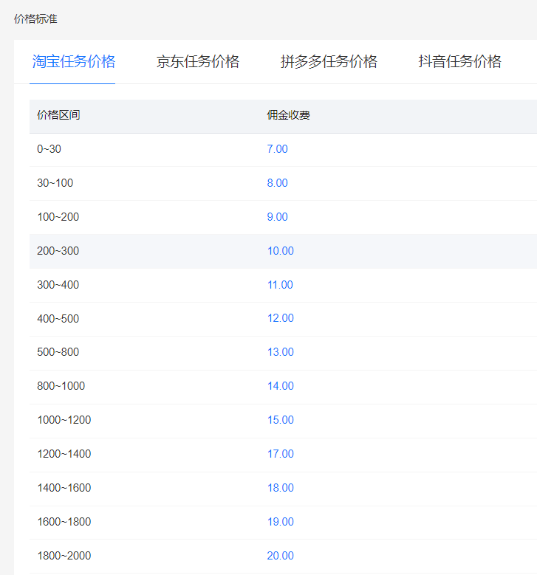This screenshot has width=537, height=575.
Task: Click the 8.00 commission value
Action: [x=277, y=183]
